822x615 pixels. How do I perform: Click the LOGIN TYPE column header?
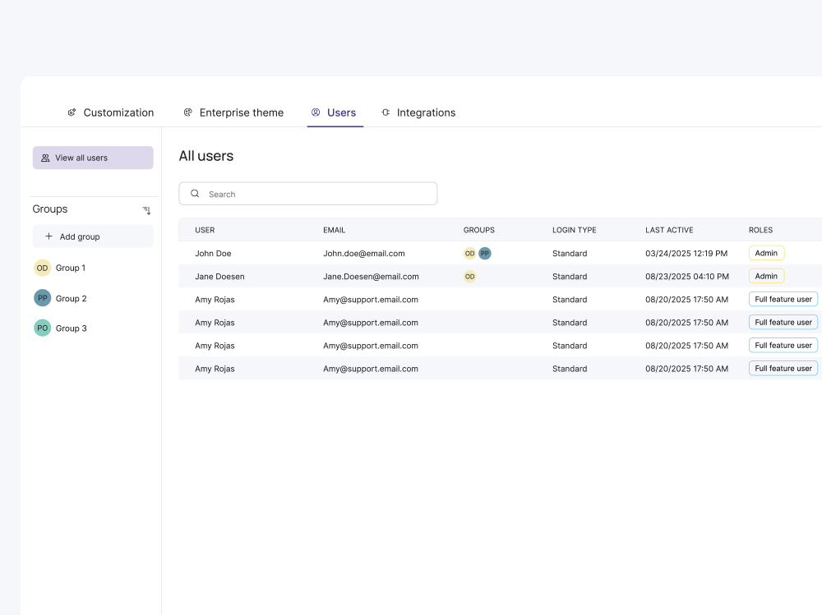point(575,230)
